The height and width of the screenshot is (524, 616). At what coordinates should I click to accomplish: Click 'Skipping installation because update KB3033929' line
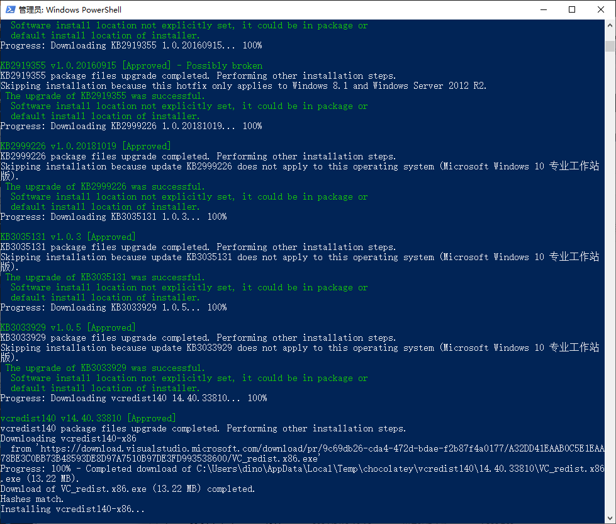[x=300, y=353]
